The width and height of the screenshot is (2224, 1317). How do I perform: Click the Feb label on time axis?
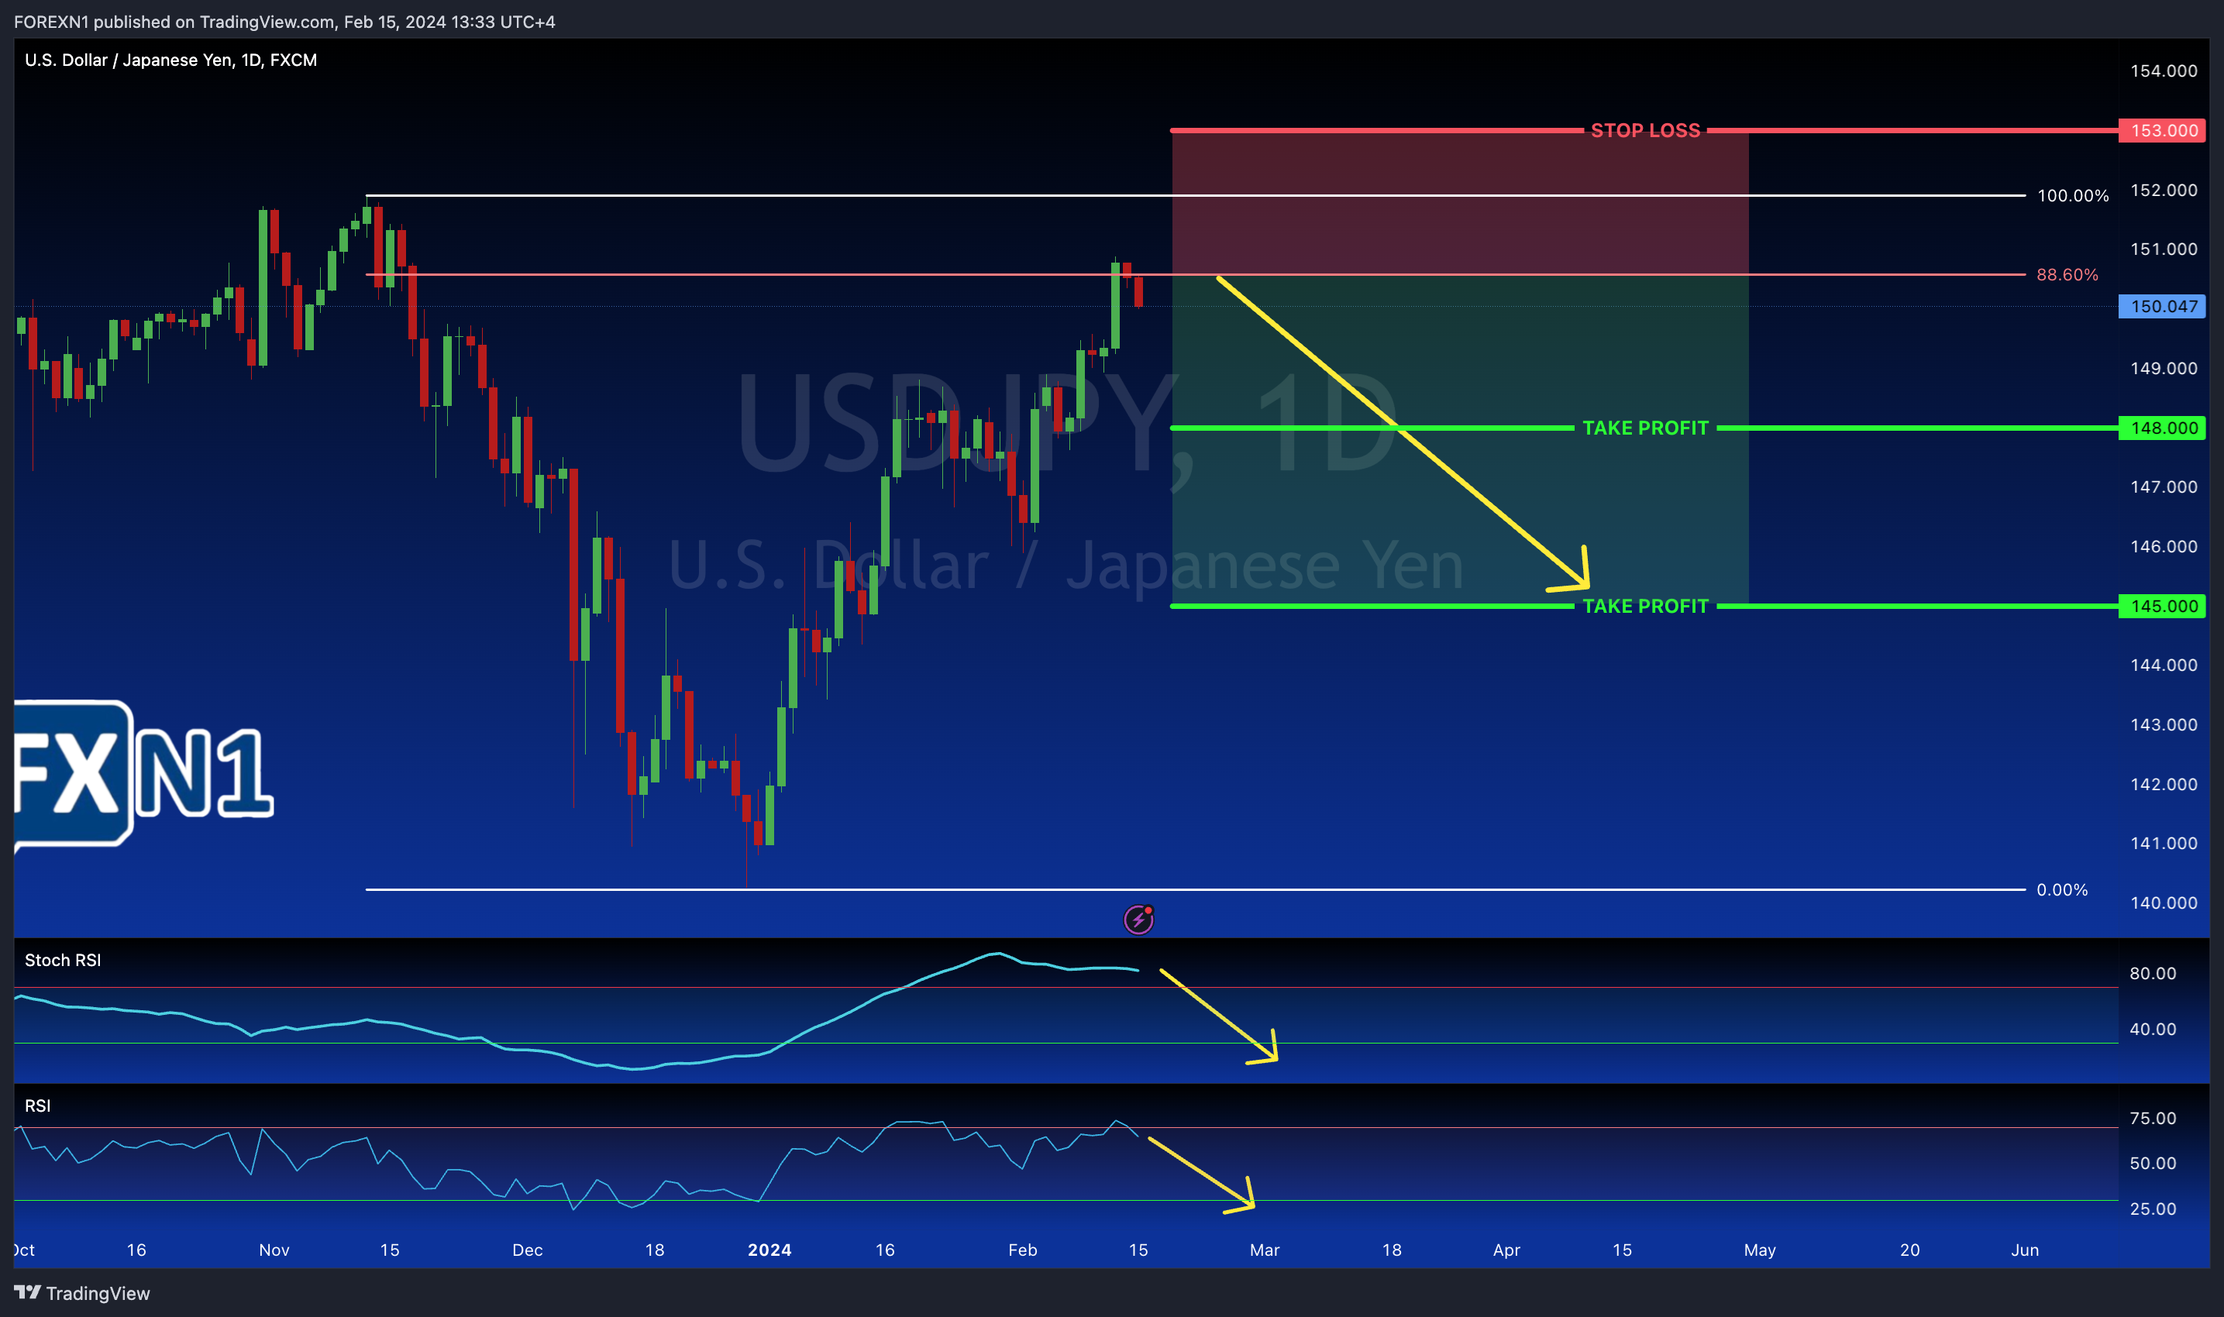click(1023, 1250)
